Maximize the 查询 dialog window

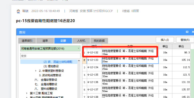(x=187, y=32)
